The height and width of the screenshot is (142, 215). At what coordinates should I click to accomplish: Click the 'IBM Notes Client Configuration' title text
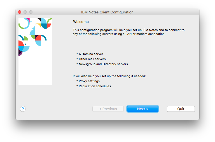[x=107, y=12]
